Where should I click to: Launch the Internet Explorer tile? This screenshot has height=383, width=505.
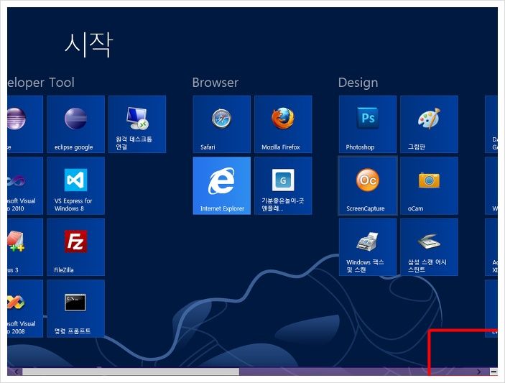pyautogui.click(x=221, y=185)
